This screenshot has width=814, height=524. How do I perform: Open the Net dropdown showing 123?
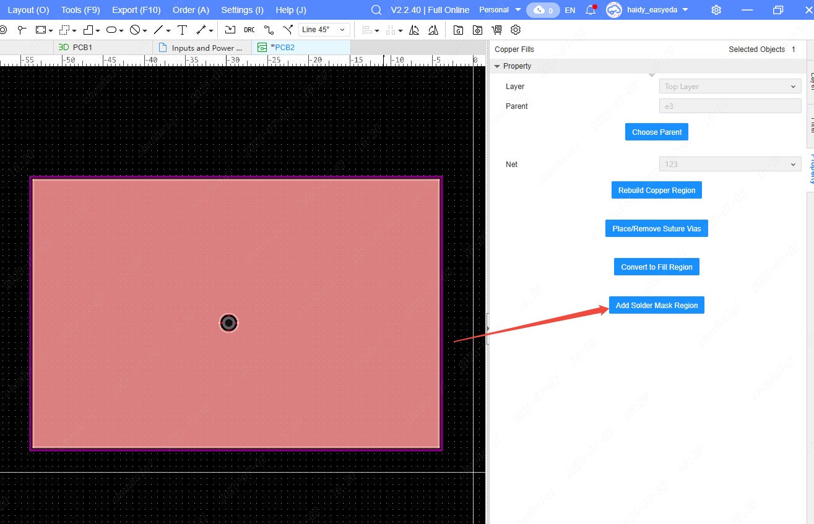pyautogui.click(x=730, y=165)
